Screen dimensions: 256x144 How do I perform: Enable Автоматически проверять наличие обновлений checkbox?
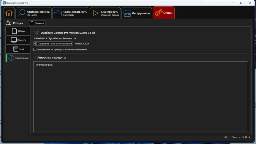[35, 49]
